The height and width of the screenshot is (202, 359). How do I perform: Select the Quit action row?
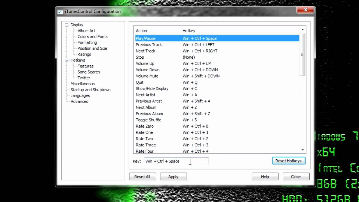[x=217, y=82]
